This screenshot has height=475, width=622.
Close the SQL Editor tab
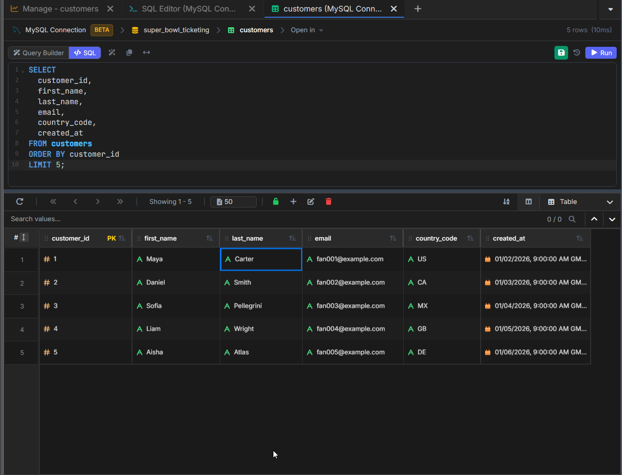(x=252, y=9)
